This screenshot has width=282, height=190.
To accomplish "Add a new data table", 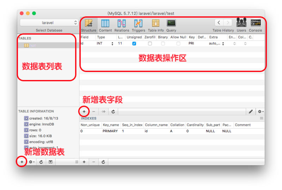I will click(x=22, y=162).
